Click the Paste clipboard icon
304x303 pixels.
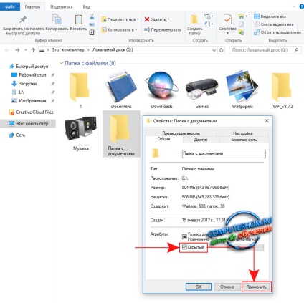click(79, 19)
